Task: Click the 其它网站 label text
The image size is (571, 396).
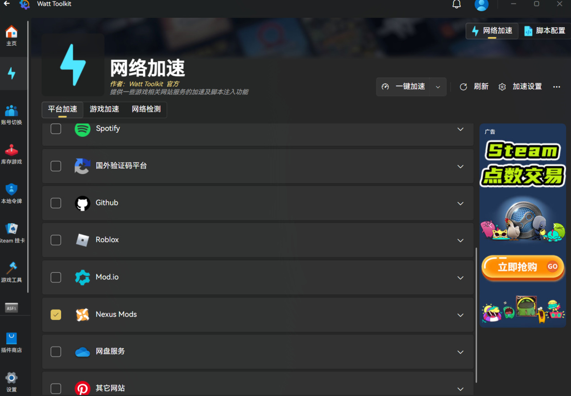Action: tap(110, 388)
